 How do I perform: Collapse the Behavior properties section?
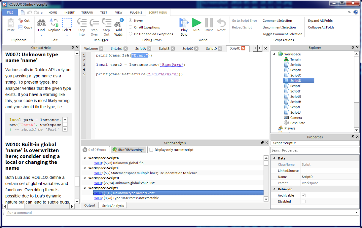pos(274,189)
